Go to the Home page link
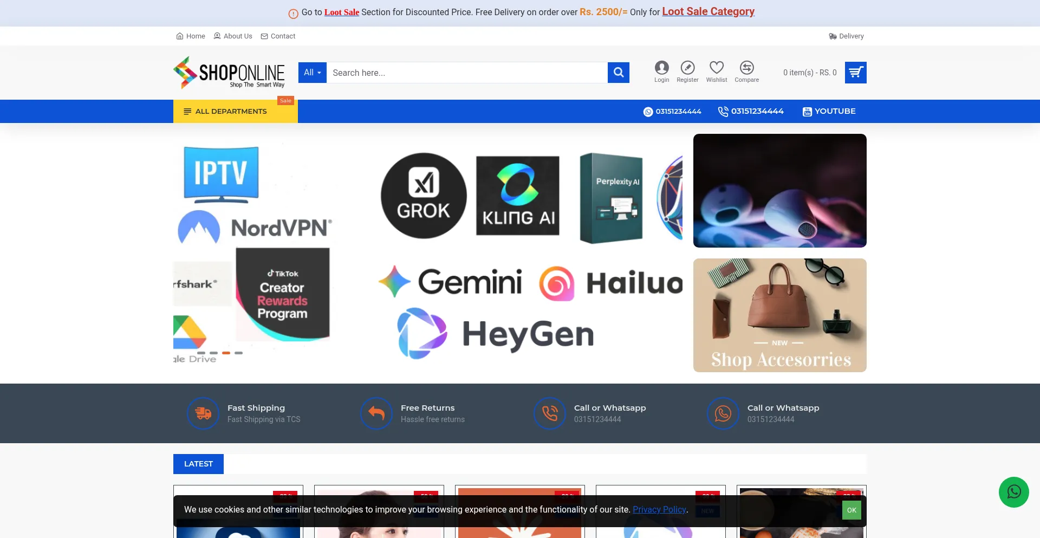This screenshot has width=1040, height=538. click(191, 36)
